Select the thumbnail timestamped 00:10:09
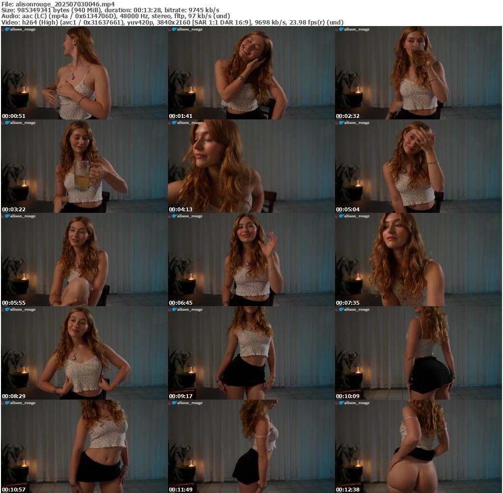Viewport: 503px width, 493px height. tap(418, 353)
